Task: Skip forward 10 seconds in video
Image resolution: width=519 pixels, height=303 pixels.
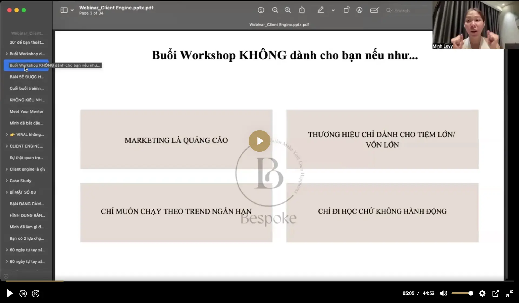Action: tap(36, 293)
